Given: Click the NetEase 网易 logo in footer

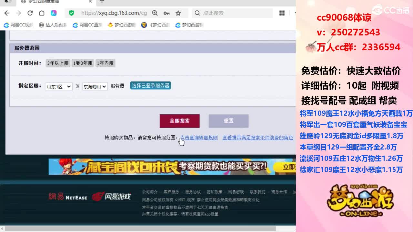Looking at the screenshot, I should (68, 197).
